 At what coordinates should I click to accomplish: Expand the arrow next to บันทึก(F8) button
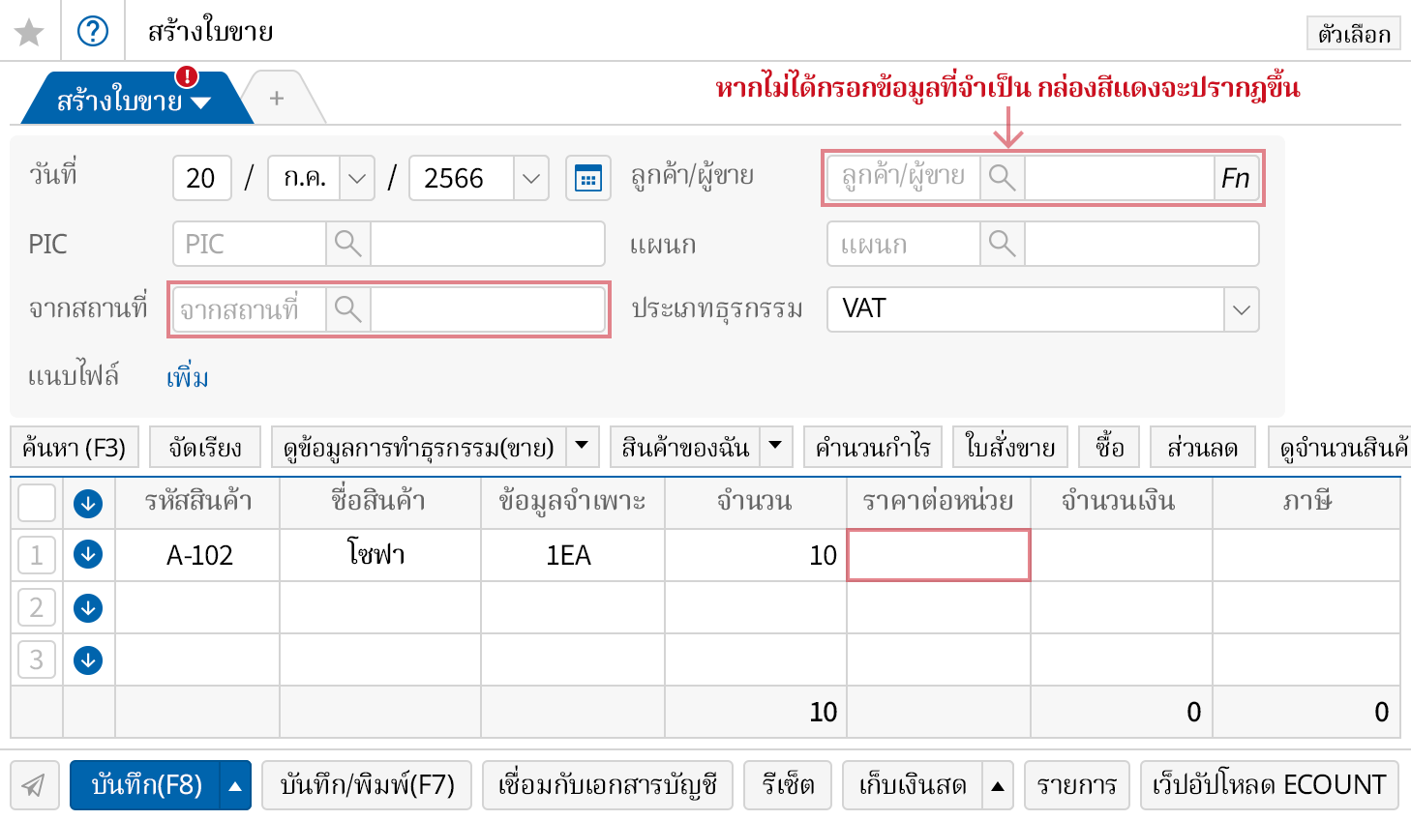coord(235,785)
